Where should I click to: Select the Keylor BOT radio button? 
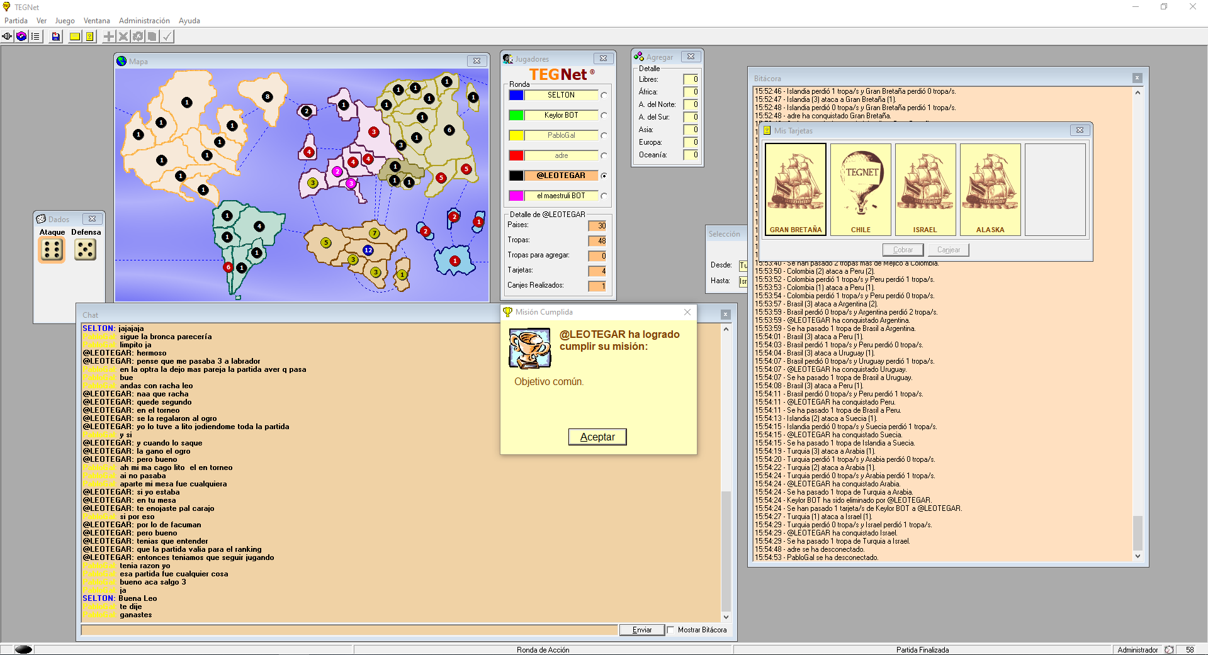tap(604, 115)
